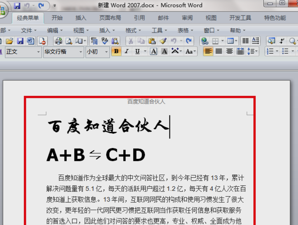This screenshot has height=225, width=298.
Task: Open the 文件 classic menu
Action: click(28, 30)
